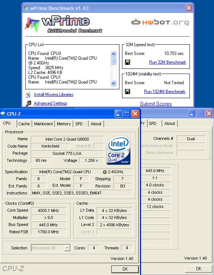Close the front CPU-Z window
The width and height of the screenshot is (214, 275).
pos(135,114)
